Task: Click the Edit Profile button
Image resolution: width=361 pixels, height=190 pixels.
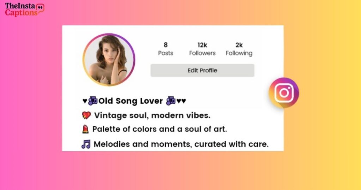Action: [x=202, y=70]
